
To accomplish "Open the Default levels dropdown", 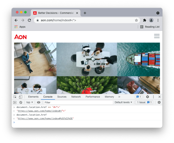I will pos(123,102).
